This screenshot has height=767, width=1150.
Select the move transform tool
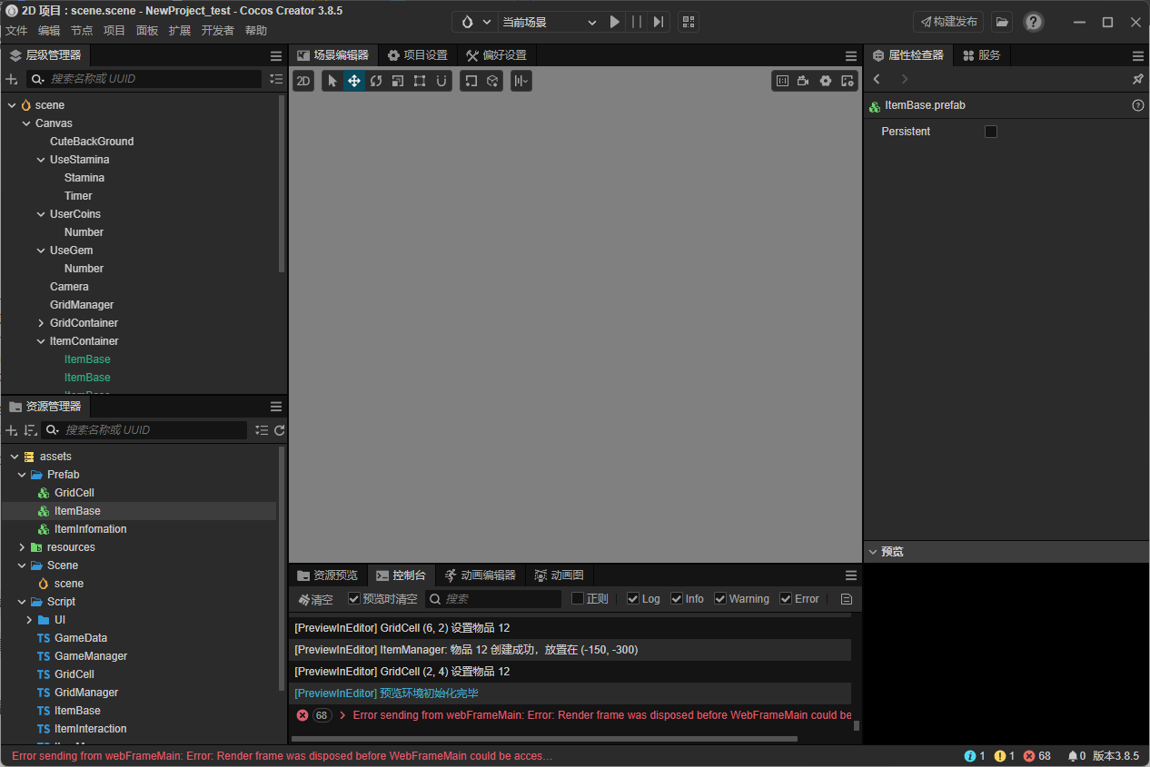[x=354, y=81]
